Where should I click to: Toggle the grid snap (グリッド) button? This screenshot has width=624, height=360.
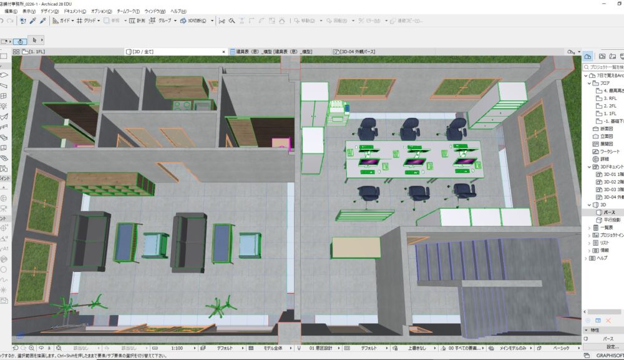[x=90, y=21]
